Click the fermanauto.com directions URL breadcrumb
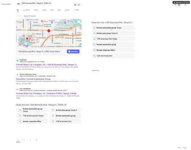 pos(37,76)
